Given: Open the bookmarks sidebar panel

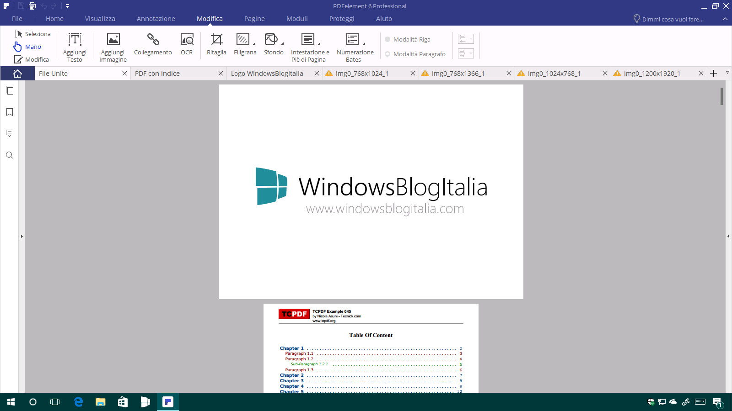Looking at the screenshot, I should 10,112.
